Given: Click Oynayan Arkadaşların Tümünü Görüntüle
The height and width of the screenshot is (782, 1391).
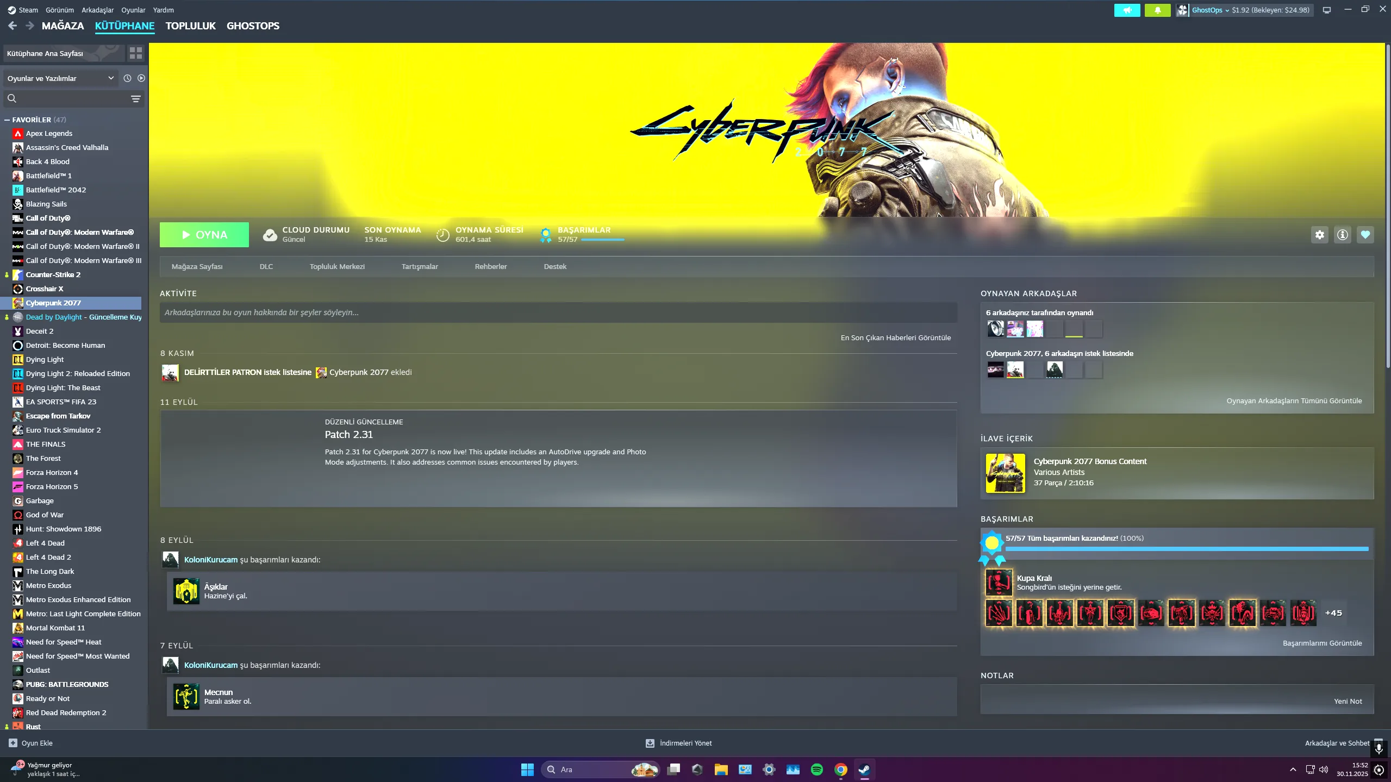Looking at the screenshot, I should click(1294, 401).
